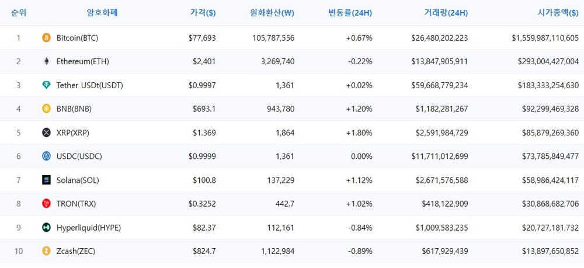Open the Hyperliquid(HYPE) coin name

tap(89, 228)
